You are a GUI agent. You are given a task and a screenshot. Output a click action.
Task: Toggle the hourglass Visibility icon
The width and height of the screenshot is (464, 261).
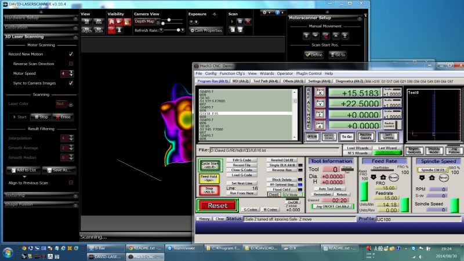coord(119,30)
